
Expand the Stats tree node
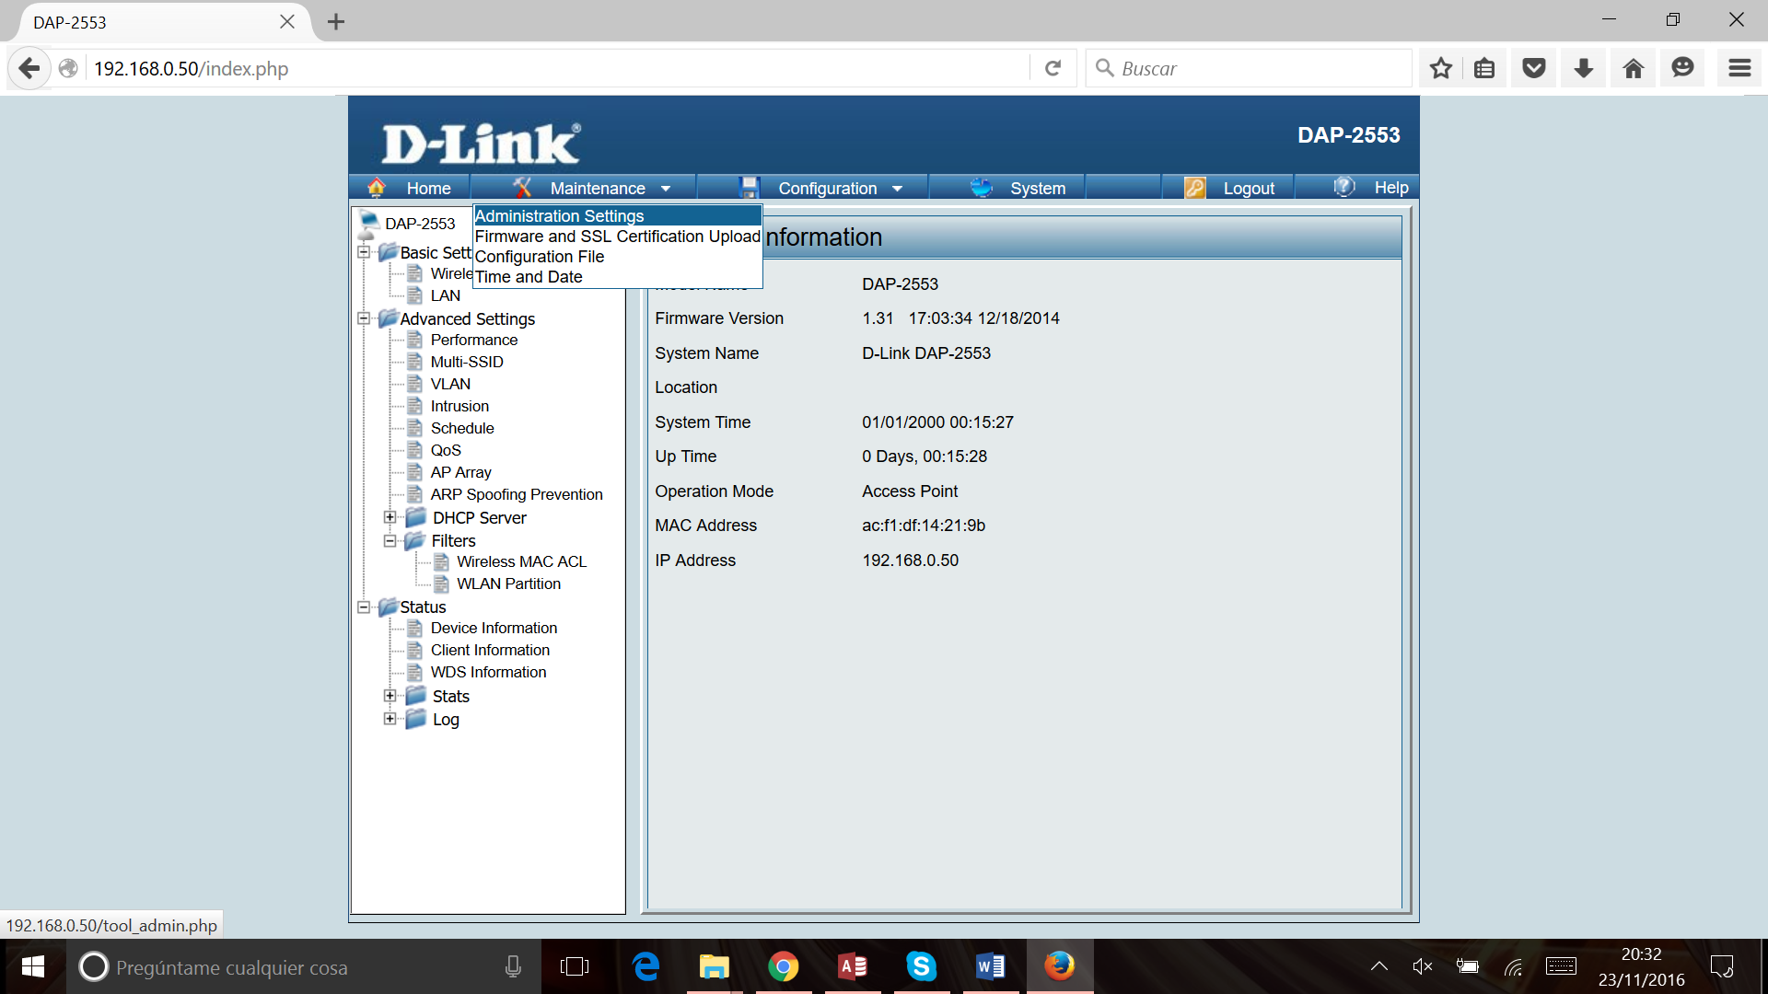tap(390, 696)
